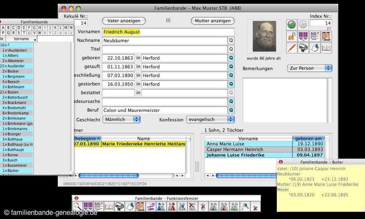
Task: Click the portrait photo thumbnail
Action: (264, 36)
